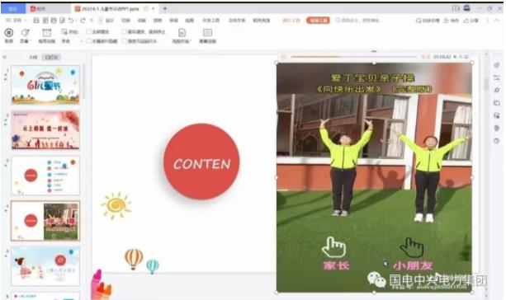Click the video progress bar above the video

353,57
